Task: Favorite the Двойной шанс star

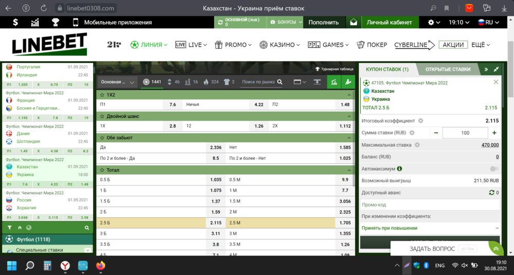Action: tap(102, 116)
